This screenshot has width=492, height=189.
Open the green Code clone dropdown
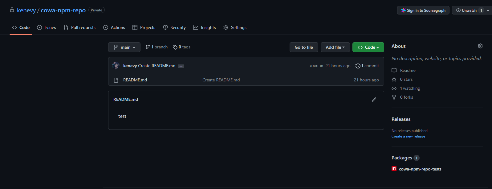point(368,47)
